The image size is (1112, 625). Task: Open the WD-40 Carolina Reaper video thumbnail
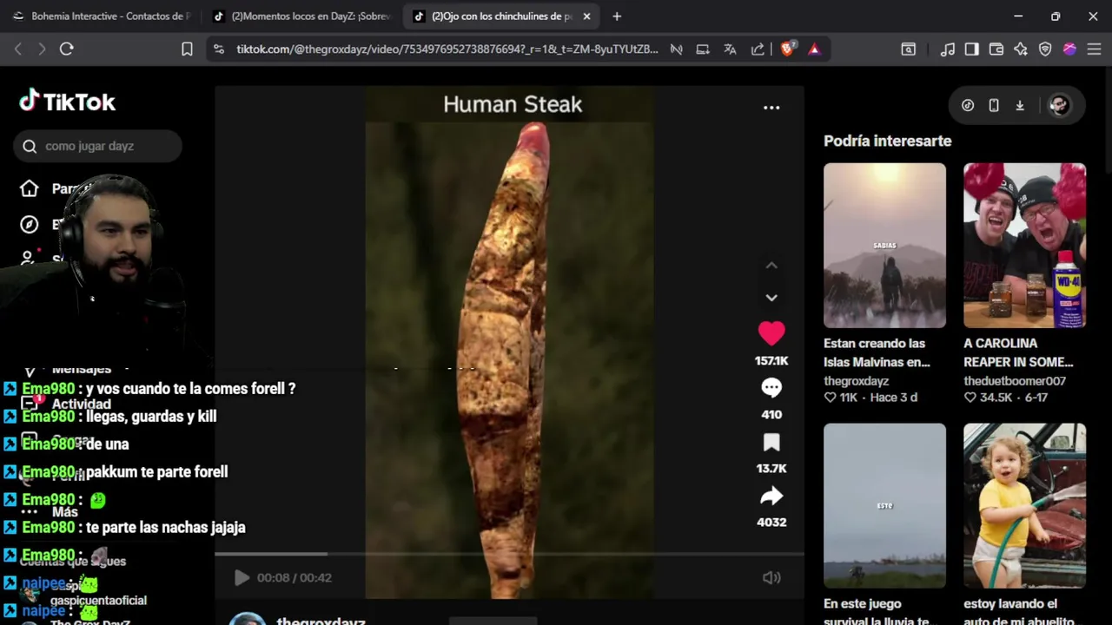point(1024,246)
